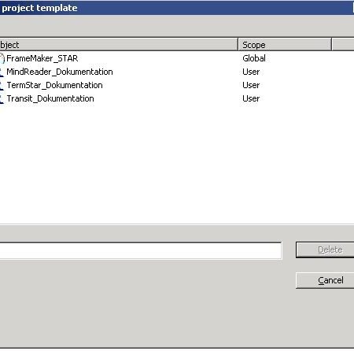Screen dimensions: 354x351
Task: Sort list by the Object column header
Action: (x=119, y=44)
